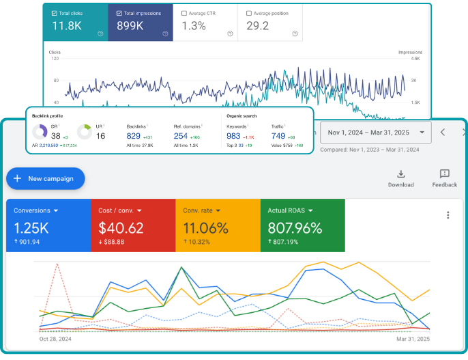
Task: Click info icon next to Backlinks label
Action: click(x=147, y=126)
